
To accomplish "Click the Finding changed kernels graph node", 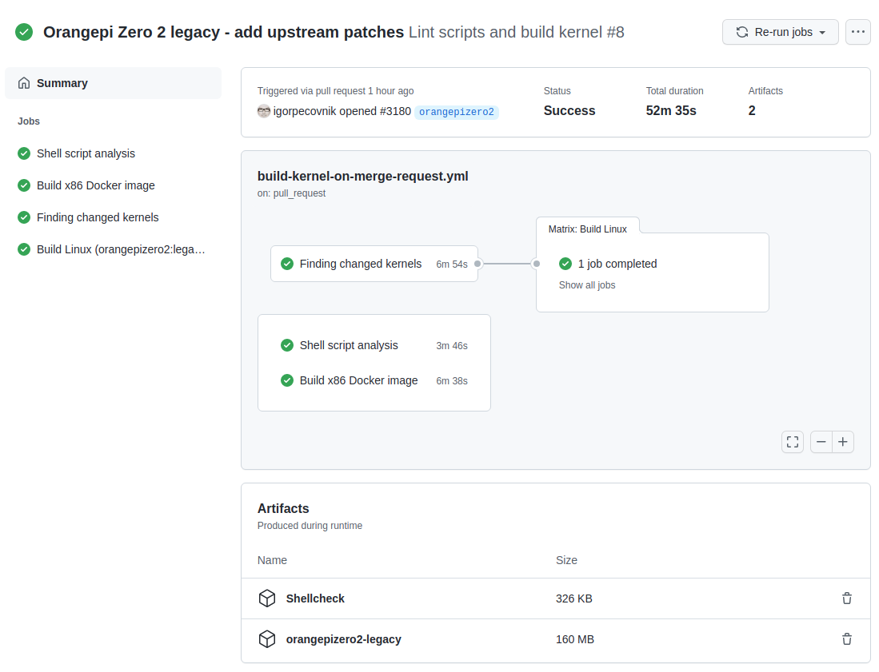I will [x=374, y=264].
